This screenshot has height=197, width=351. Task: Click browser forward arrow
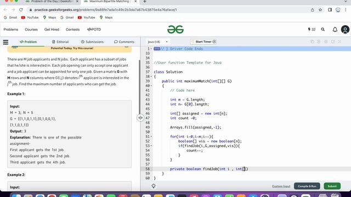pos(13,10)
